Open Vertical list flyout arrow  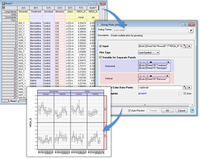[x=167, y=76]
